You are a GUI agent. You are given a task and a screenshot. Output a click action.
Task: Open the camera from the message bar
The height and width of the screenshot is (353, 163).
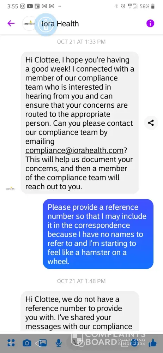point(27,343)
